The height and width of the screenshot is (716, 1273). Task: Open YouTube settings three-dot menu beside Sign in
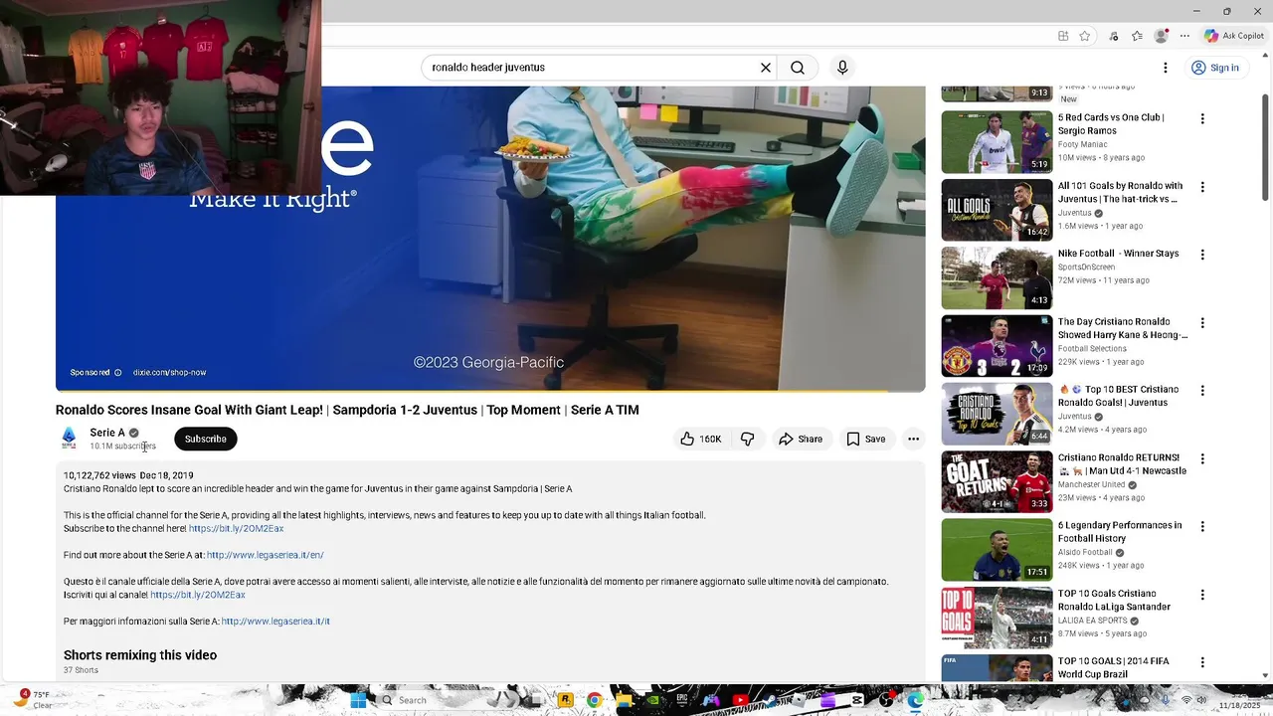pos(1166,68)
